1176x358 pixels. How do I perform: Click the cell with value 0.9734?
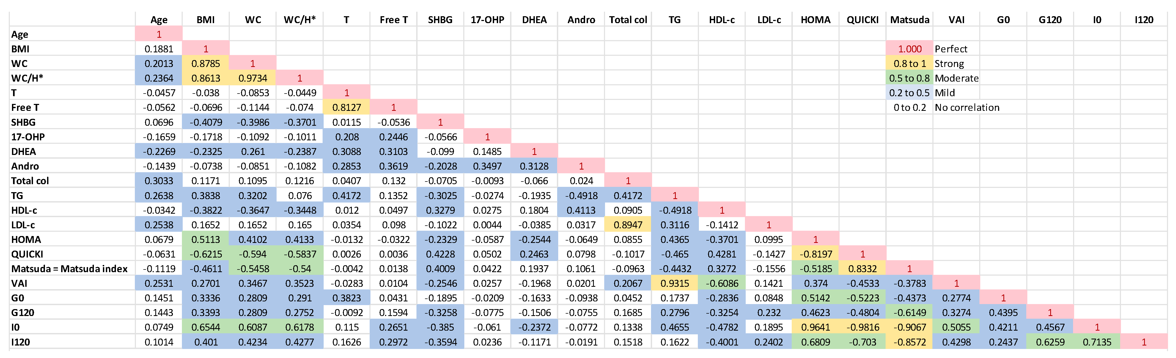click(x=252, y=78)
